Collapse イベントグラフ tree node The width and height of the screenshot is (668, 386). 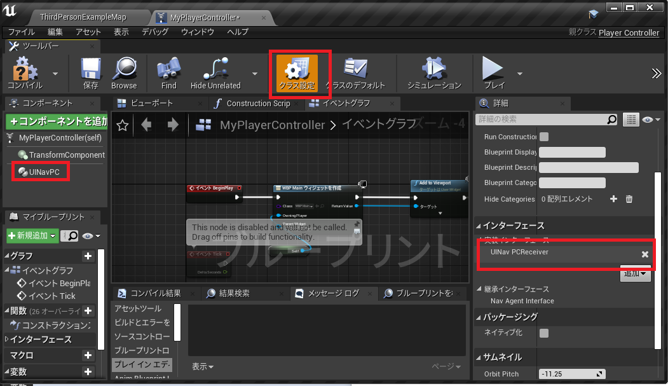pyautogui.click(x=7, y=270)
